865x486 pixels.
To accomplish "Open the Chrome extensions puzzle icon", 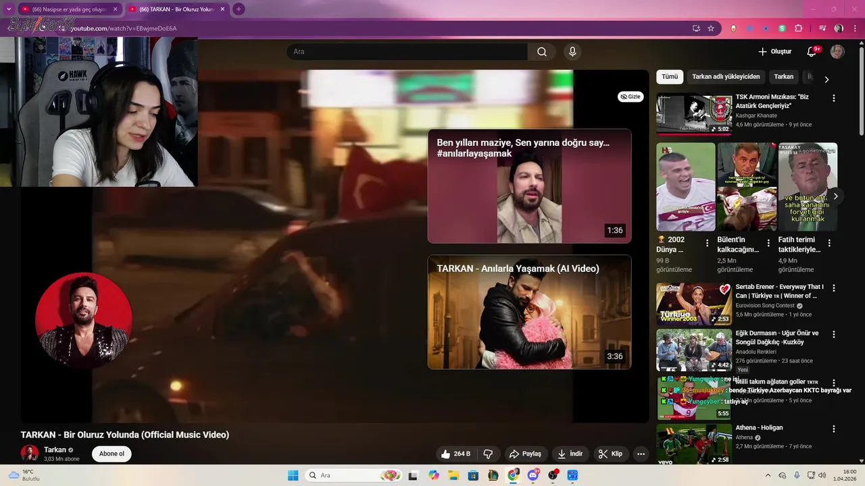I will (x=798, y=28).
